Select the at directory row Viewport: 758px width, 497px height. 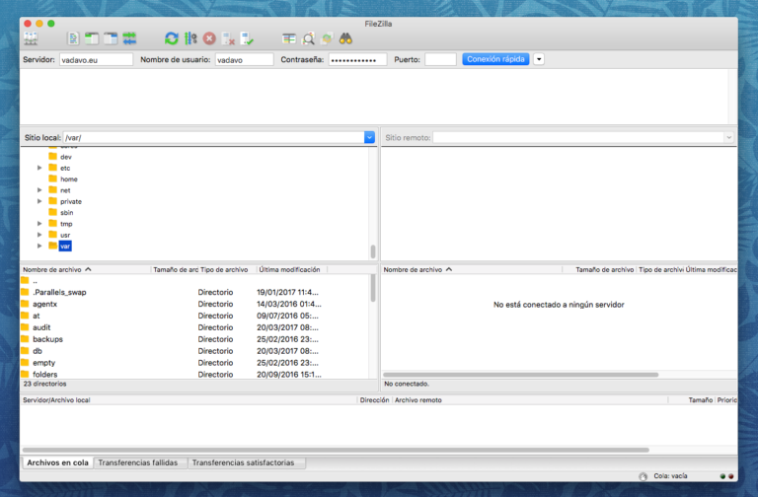(193, 316)
